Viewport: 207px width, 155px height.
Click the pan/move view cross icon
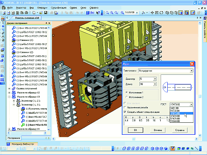tap(152, 13)
